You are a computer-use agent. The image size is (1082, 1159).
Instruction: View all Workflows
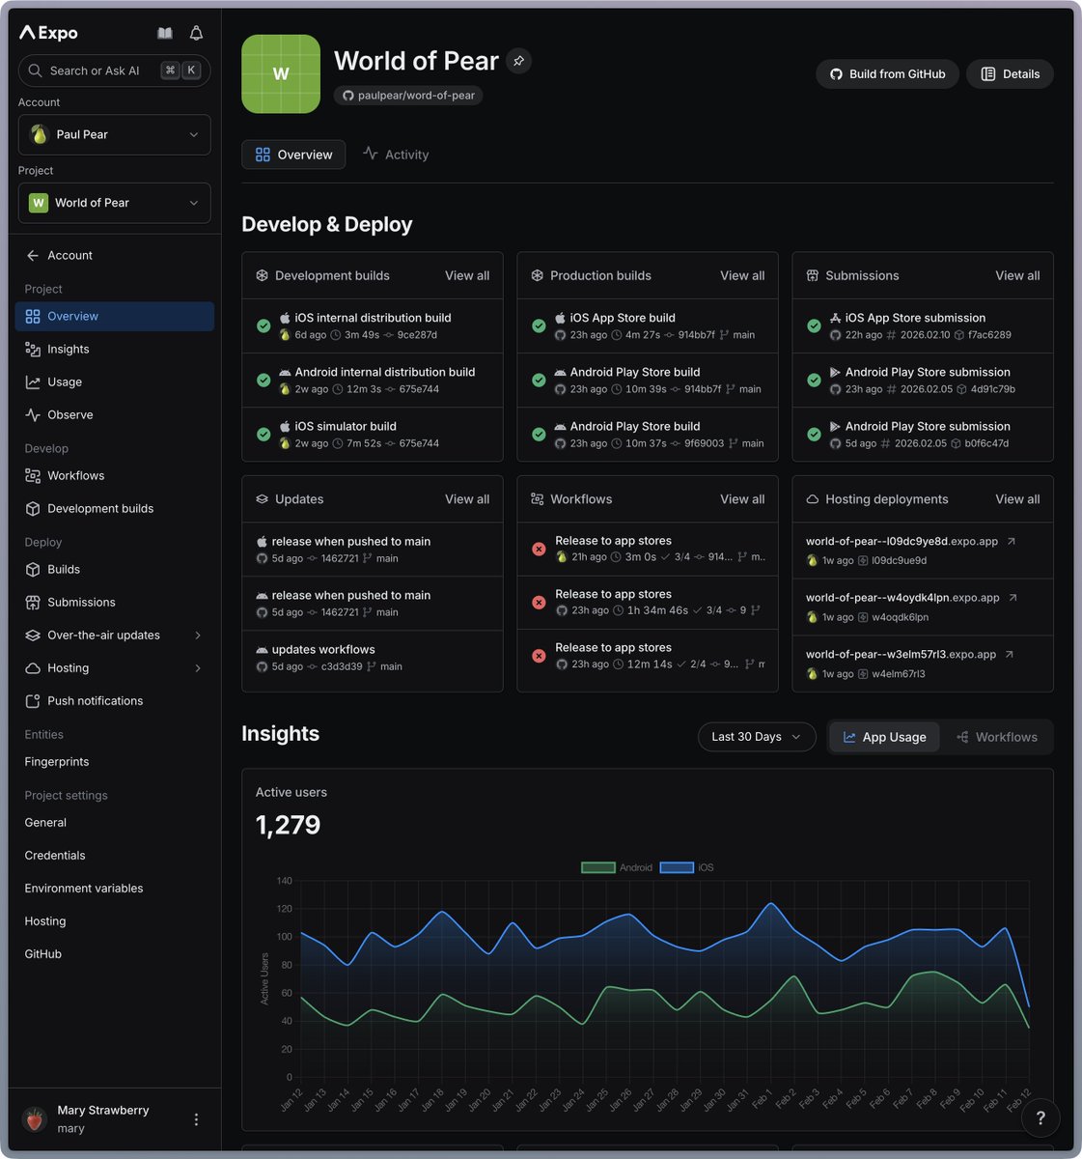(x=742, y=499)
